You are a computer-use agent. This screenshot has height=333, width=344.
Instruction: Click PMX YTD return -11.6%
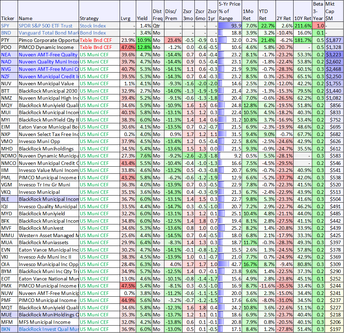pyautogui.click(x=267, y=286)
